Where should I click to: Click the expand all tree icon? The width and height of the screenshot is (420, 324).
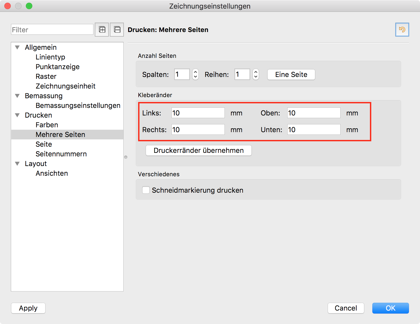102,30
